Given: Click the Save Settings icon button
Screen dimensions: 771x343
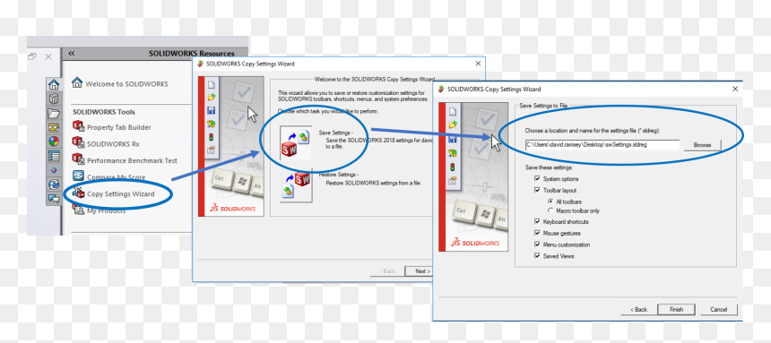Looking at the screenshot, I should tap(296, 142).
